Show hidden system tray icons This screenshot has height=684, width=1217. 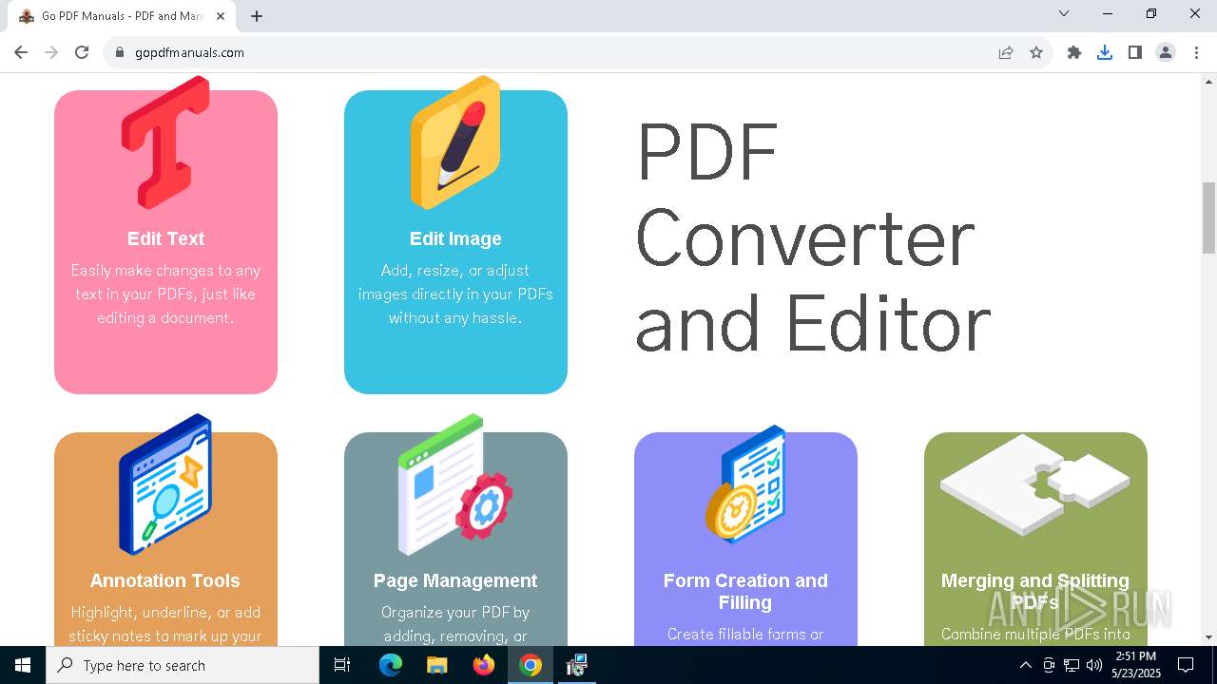click(x=1025, y=665)
